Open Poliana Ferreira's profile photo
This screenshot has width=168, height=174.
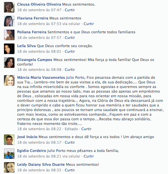(9, 35)
